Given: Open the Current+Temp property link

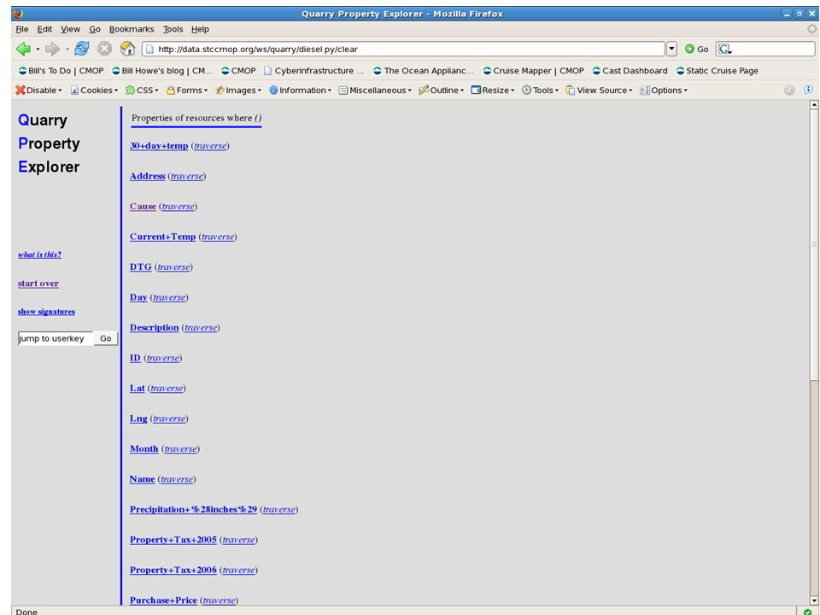Looking at the screenshot, I should coord(162,237).
